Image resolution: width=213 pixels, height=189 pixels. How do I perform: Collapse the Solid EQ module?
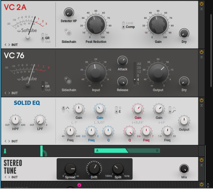(201, 105)
